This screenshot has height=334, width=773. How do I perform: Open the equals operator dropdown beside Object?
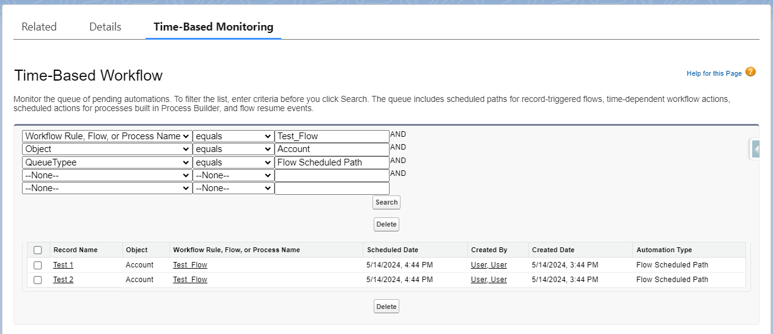(x=233, y=149)
